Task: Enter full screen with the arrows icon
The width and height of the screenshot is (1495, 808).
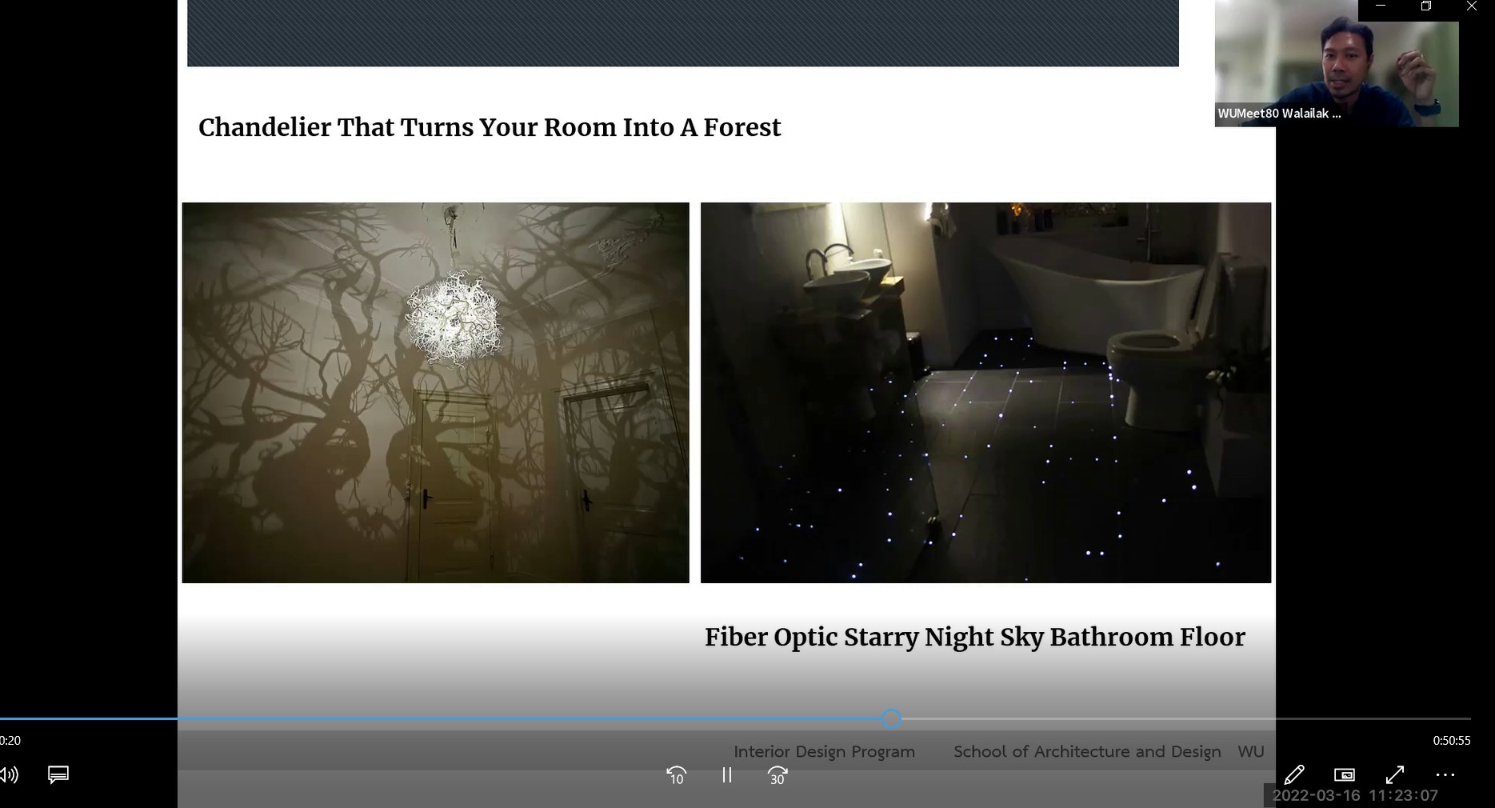Action: (1394, 774)
